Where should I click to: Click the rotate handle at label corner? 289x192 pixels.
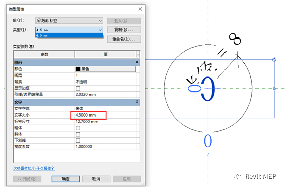click(x=274, y=60)
